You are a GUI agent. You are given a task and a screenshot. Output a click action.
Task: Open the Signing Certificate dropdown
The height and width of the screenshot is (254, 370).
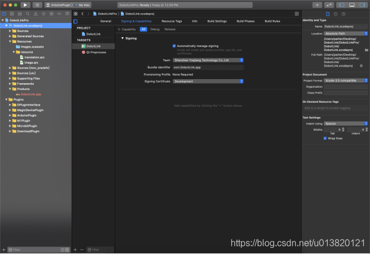click(208, 81)
